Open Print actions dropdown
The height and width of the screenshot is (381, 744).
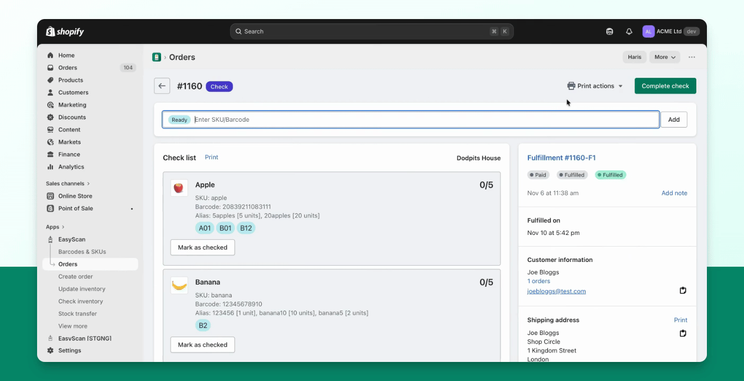pos(595,86)
